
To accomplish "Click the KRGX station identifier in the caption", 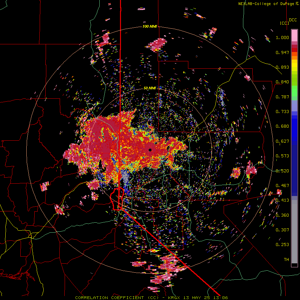I will [x=174, y=298].
